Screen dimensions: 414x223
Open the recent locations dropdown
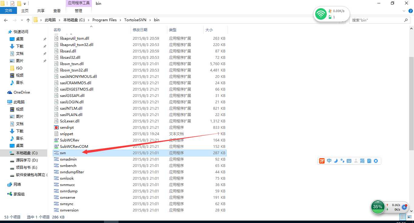(22, 20)
